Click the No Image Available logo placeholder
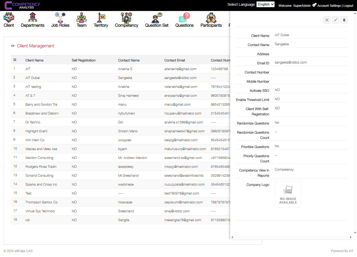 [x=288, y=194]
